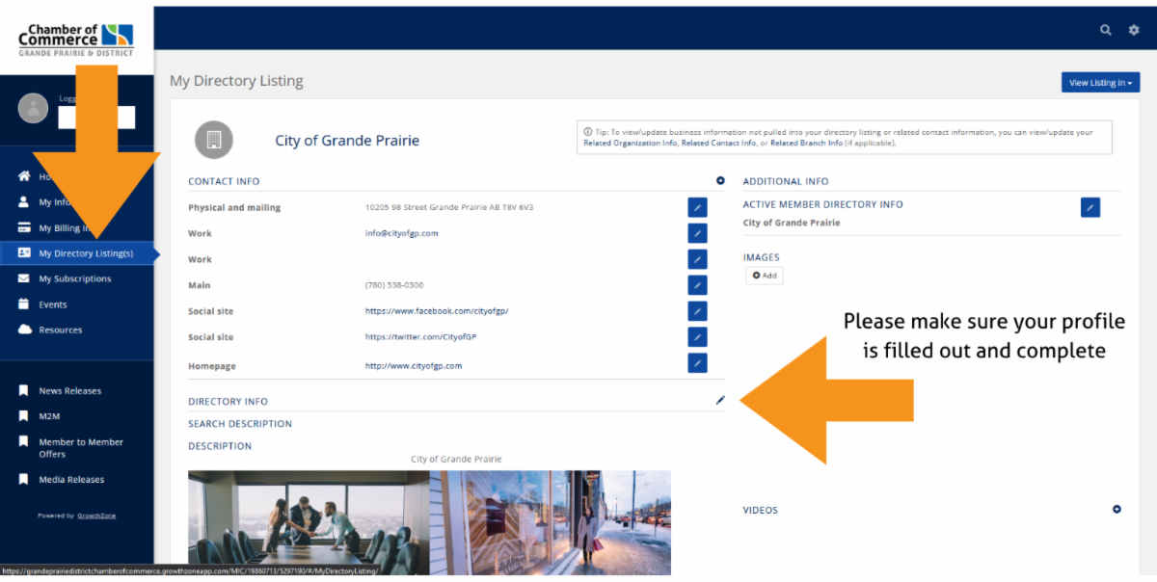The width and height of the screenshot is (1157, 582).
Task: Open the View Listing In dropdown
Action: click(1100, 83)
